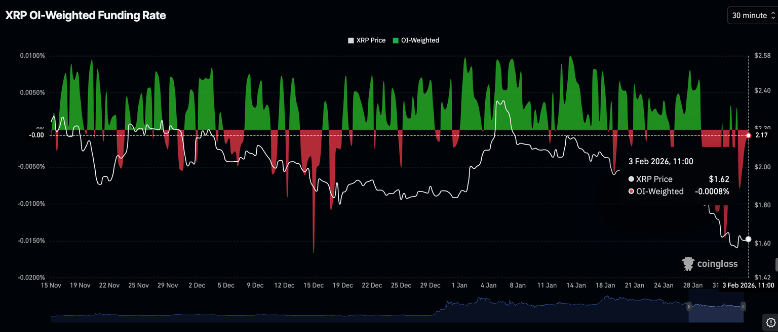Click the 15 Nov date label on x-axis
The height and width of the screenshot is (332, 778).
[51, 286]
